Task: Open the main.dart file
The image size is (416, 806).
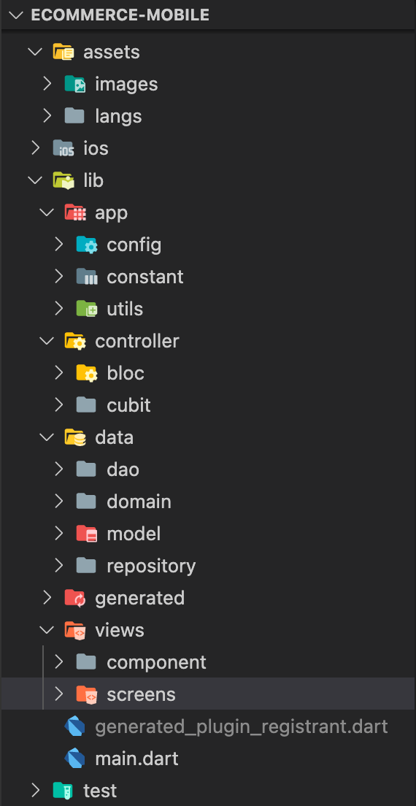Action: tap(136, 759)
